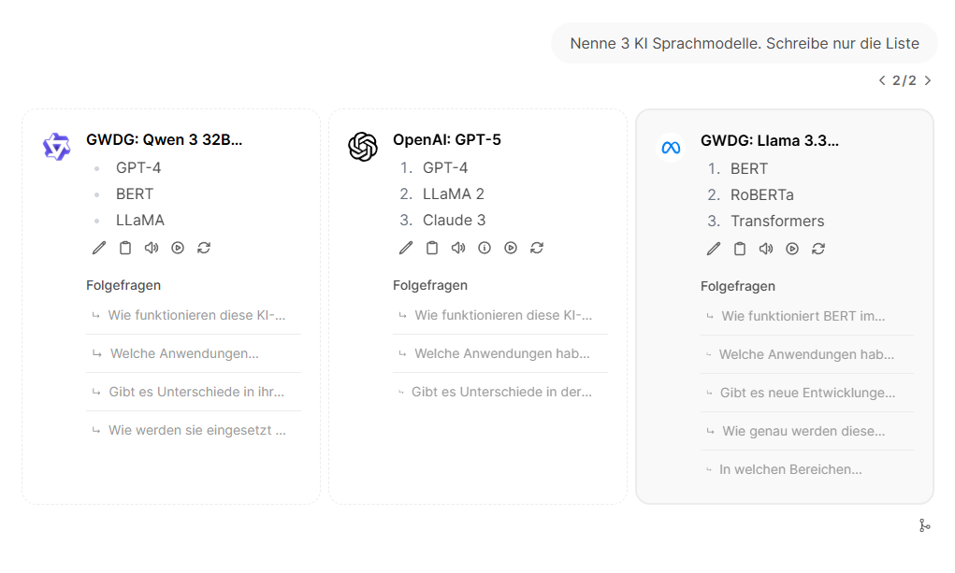Edit the Llama 3.3 response
Screen dimensions: 955x573
pyautogui.click(x=714, y=249)
